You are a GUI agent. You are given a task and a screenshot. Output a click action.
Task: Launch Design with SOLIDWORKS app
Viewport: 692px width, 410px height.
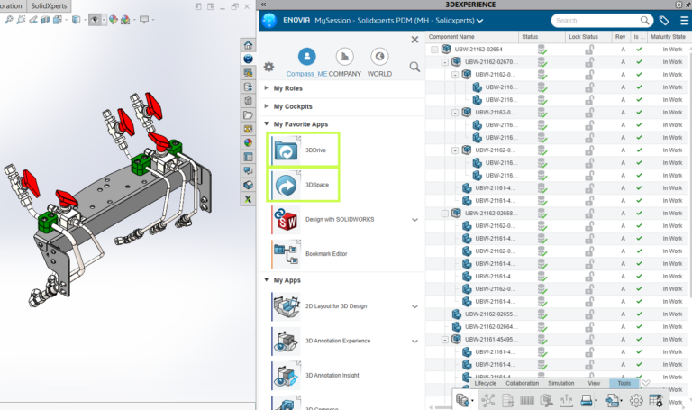click(323, 219)
